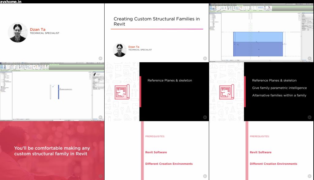The image size is (314, 180).
Task: Select the darker blue lower extrusion region
Action: 258,49
